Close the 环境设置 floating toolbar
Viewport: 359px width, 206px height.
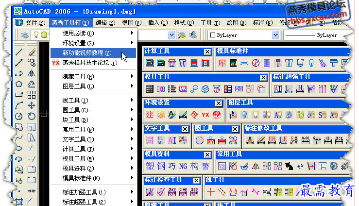click(219, 103)
